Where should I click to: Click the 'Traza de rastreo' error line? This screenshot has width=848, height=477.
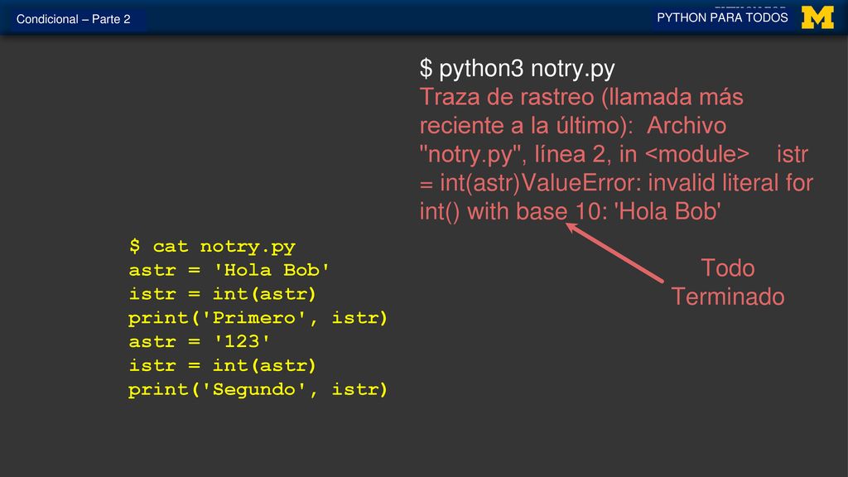(581, 98)
